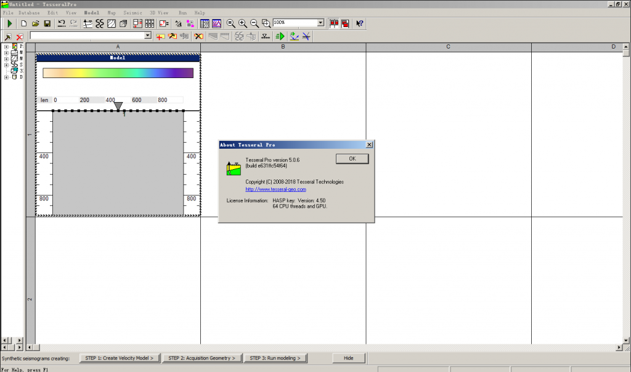This screenshot has width=631, height=372.
Task: Open the Database menu
Action: (29, 13)
